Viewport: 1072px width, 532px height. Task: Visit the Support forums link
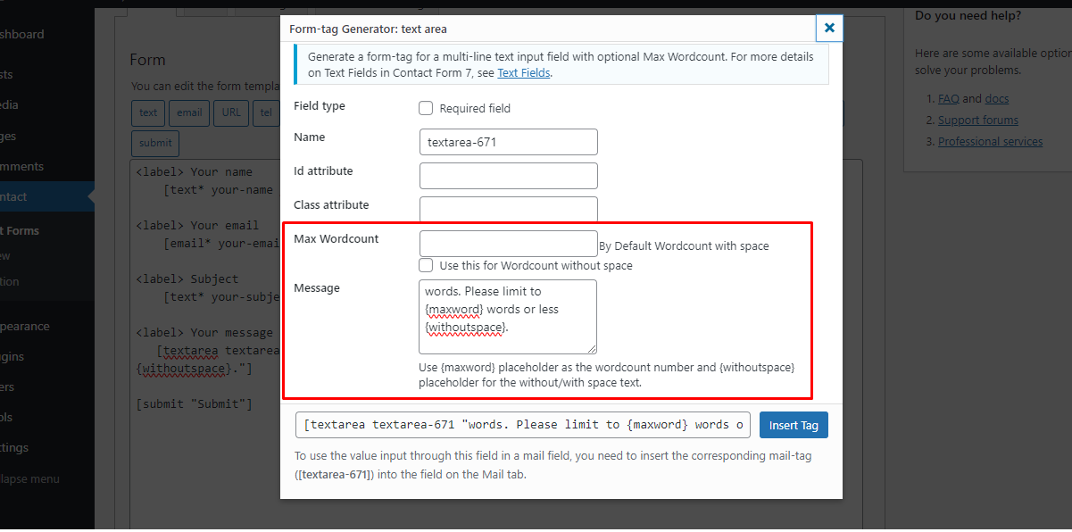(978, 121)
